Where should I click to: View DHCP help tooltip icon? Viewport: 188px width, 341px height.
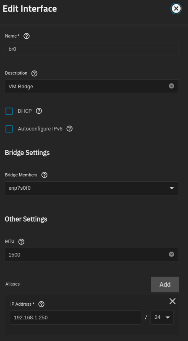39,111
